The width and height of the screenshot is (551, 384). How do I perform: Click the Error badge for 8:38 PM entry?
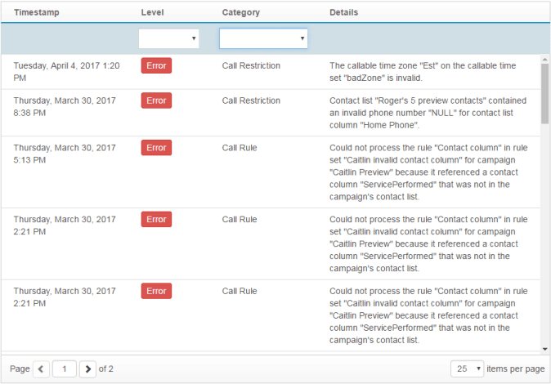[x=156, y=100]
